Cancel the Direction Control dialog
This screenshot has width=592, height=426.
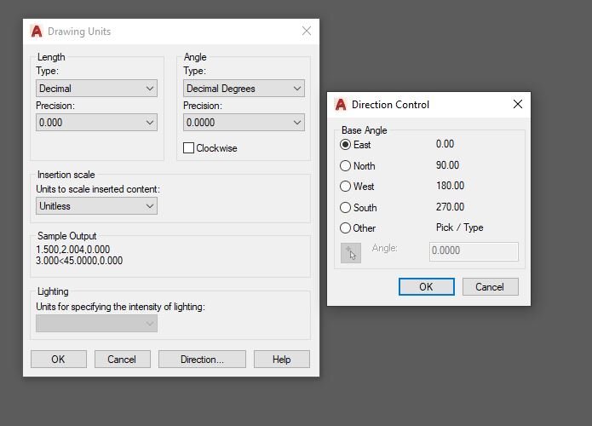[491, 286]
